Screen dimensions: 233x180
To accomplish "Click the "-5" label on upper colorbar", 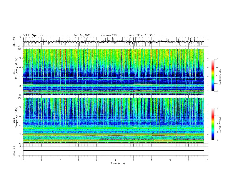I will pyautogui.click(x=217, y=75).
